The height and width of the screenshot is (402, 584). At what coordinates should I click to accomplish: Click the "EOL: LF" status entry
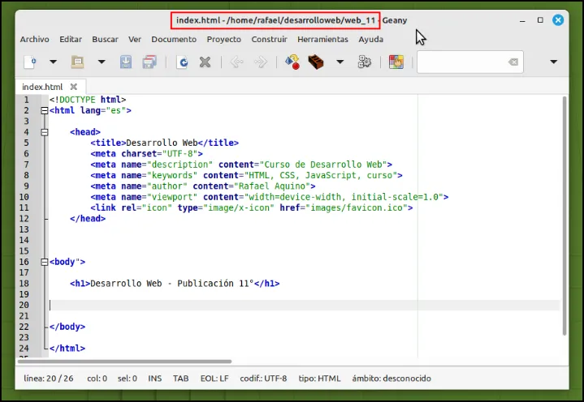(x=214, y=378)
